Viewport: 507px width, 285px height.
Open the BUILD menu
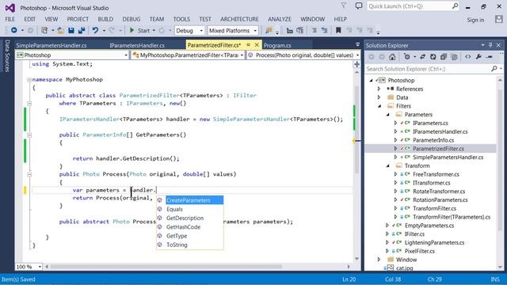pyautogui.click(x=105, y=19)
